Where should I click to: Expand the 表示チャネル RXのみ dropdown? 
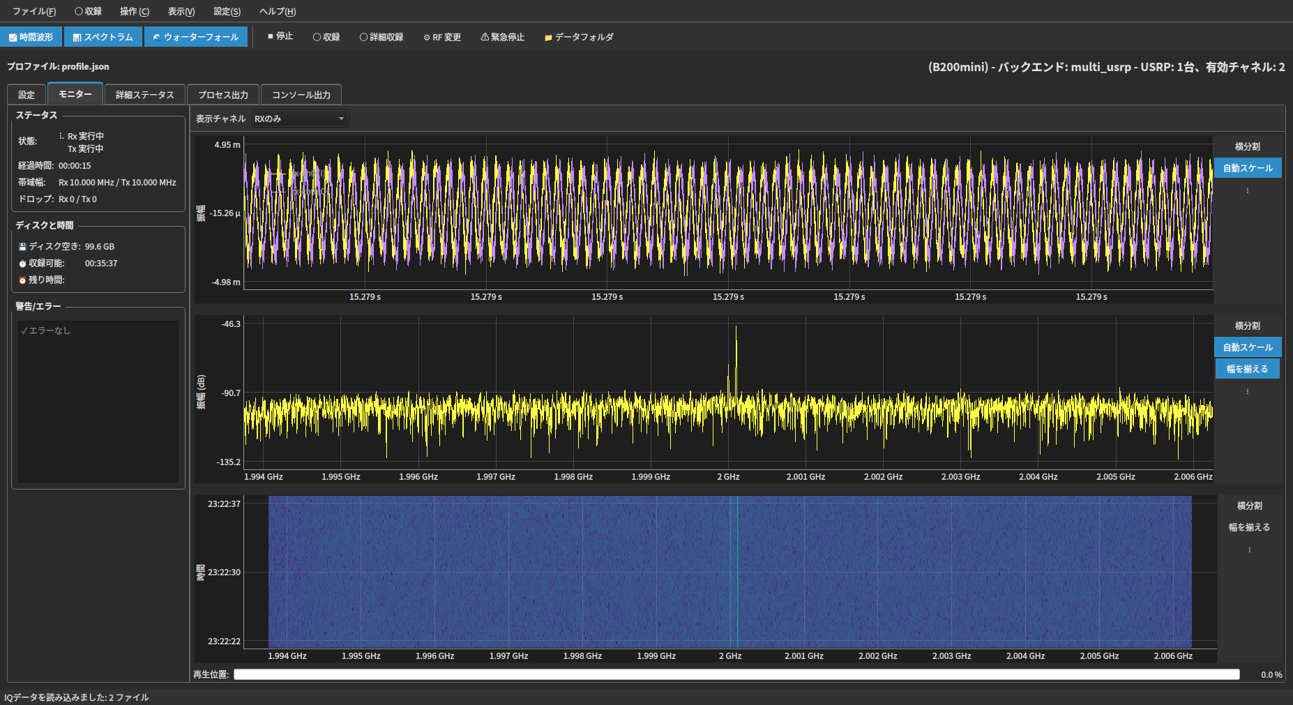300,119
